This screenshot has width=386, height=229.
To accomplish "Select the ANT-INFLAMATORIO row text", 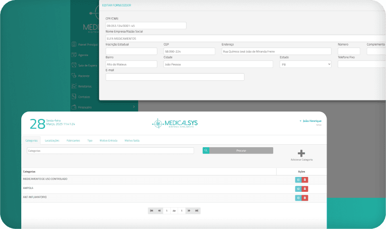I will (x=35, y=197).
